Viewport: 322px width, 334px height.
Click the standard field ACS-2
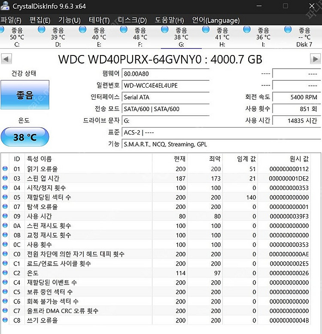tap(221, 132)
